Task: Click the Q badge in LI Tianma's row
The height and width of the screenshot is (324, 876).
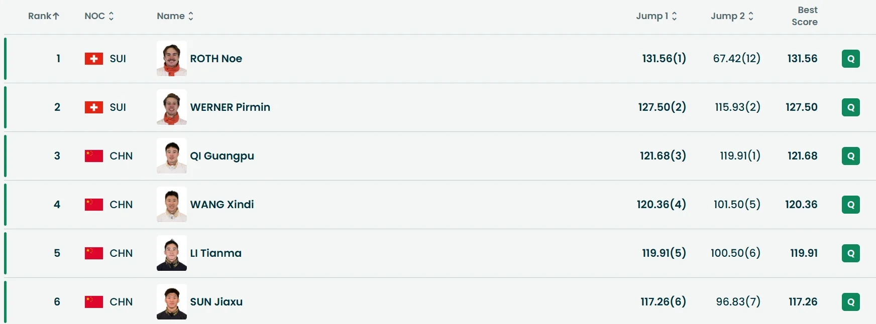Action: (x=850, y=253)
